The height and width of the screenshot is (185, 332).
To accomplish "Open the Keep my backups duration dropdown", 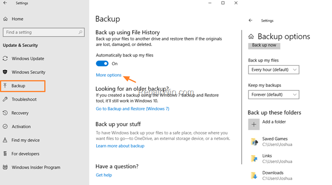I will (274, 95).
